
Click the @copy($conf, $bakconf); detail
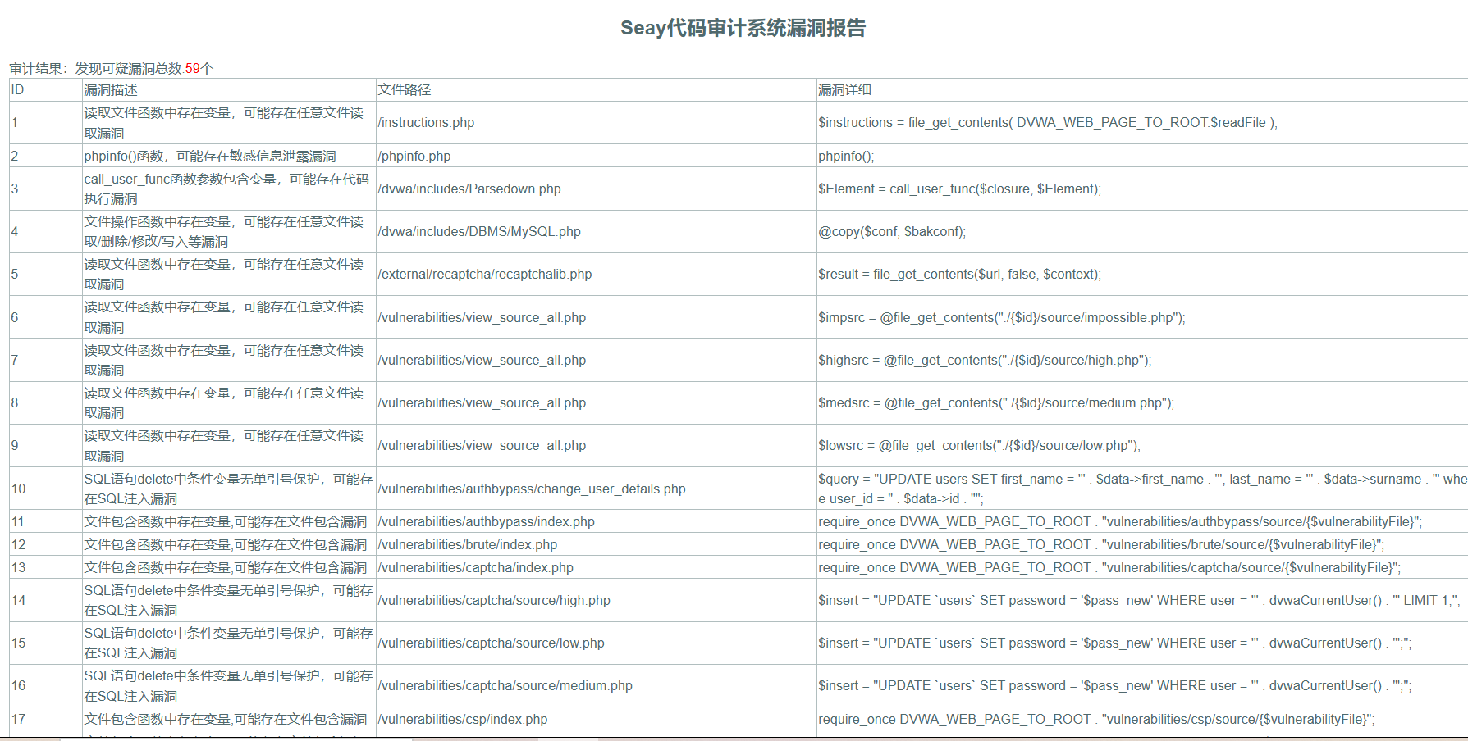(x=891, y=231)
